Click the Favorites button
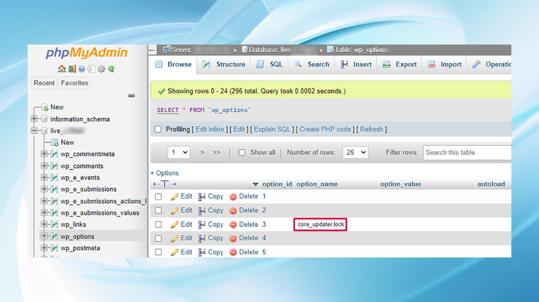The image size is (539, 302). tap(74, 83)
